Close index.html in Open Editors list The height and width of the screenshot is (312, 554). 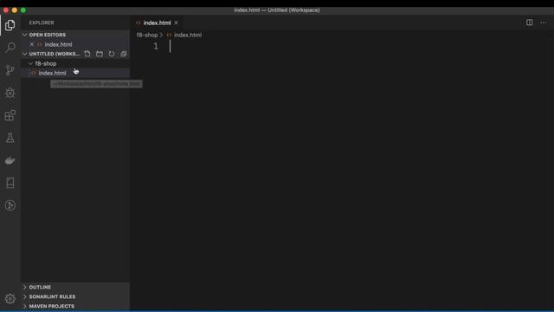tap(32, 44)
